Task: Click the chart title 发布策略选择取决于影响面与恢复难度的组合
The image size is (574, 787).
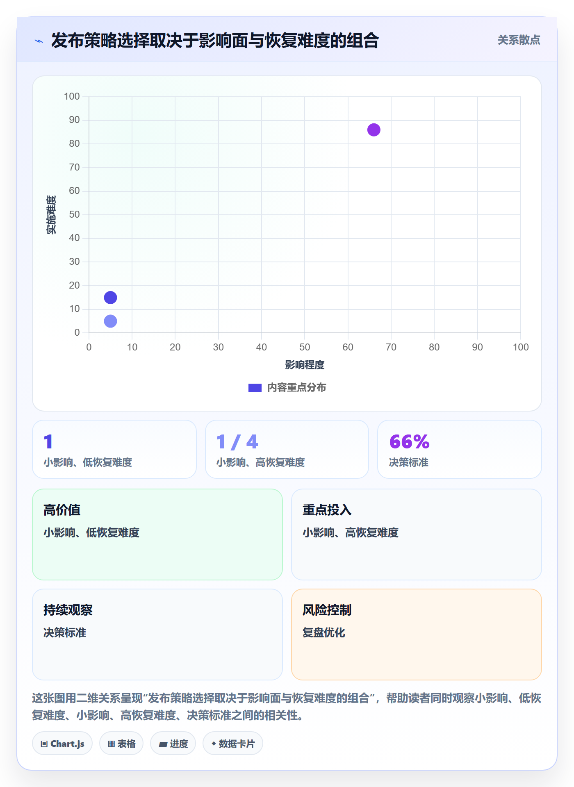Action: (215, 41)
